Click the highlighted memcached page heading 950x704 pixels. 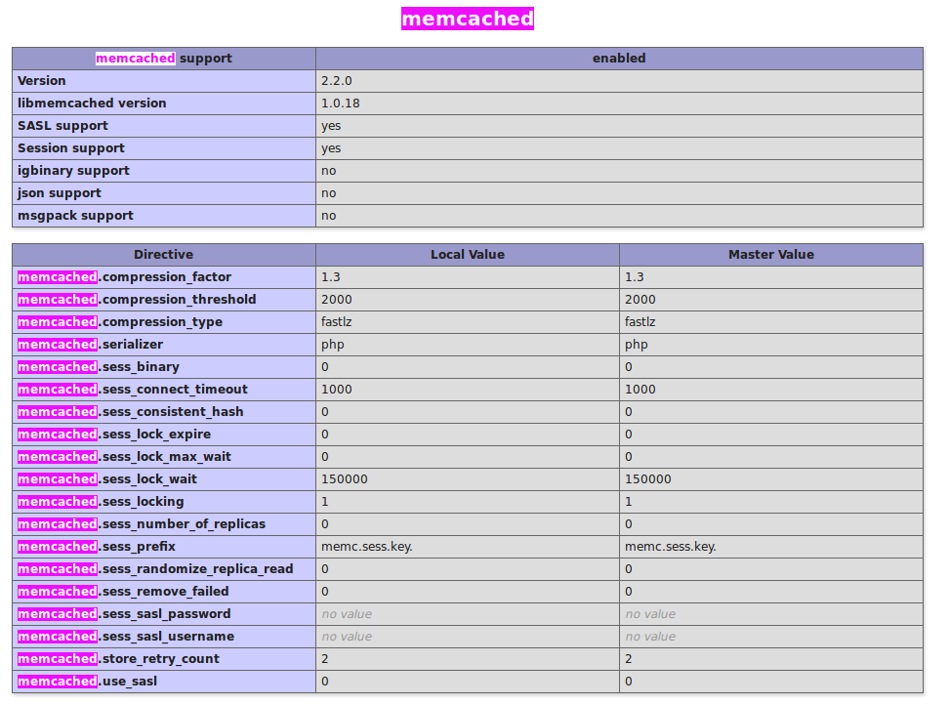(x=467, y=19)
